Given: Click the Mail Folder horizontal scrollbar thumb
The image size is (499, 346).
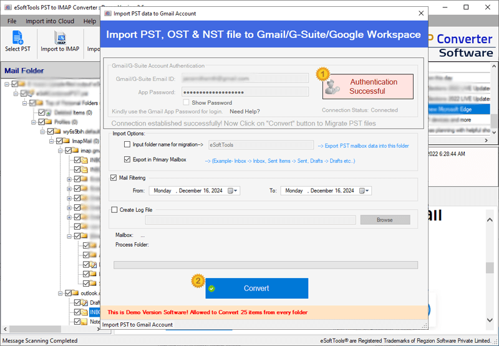Looking at the screenshot, I should tap(35, 329).
